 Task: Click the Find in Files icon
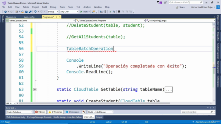pyautogui.click(x=93, y=12)
